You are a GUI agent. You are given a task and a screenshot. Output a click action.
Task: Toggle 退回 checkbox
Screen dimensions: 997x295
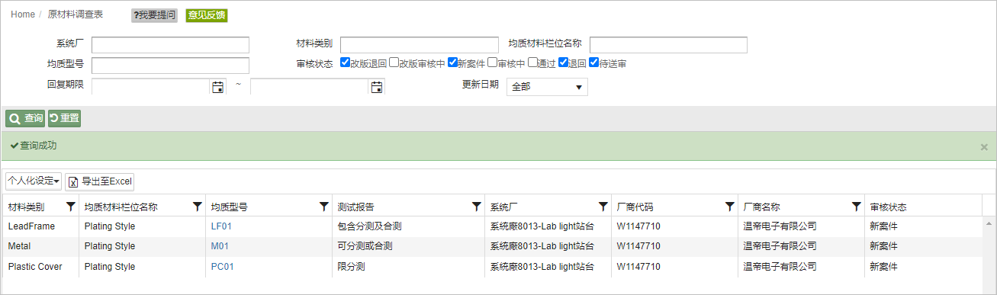coord(563,63)
